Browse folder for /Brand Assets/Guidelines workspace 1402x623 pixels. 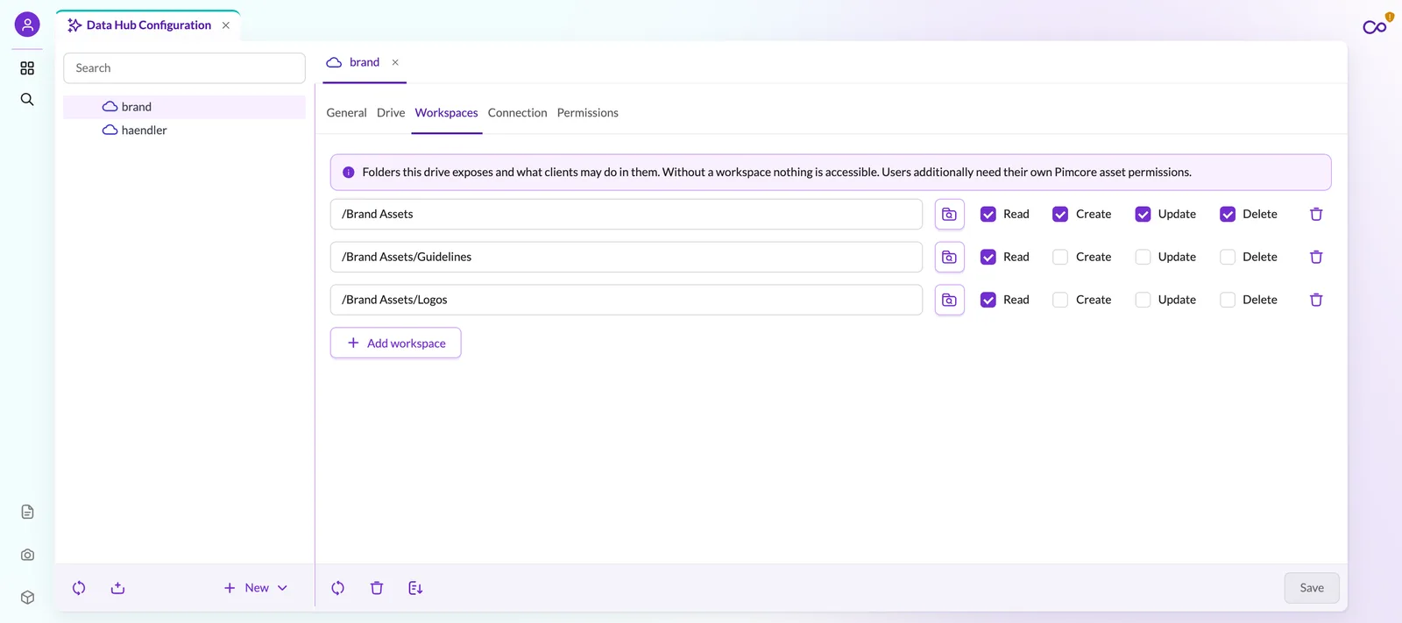click(949, 258)
